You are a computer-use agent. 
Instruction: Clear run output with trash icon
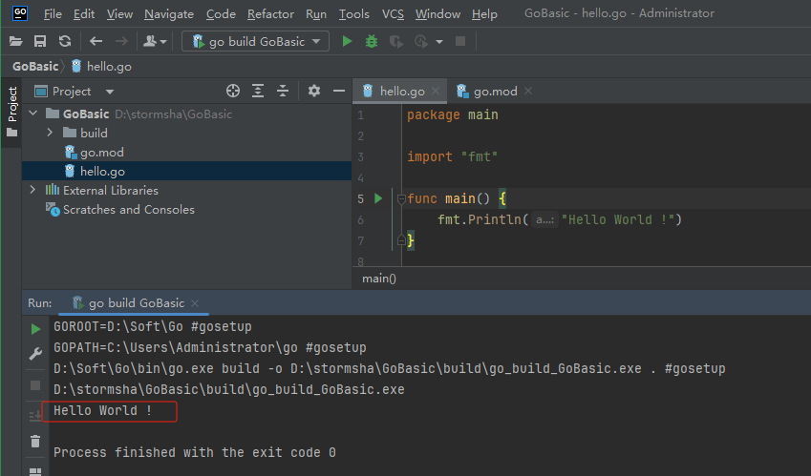tap(35, 441)
